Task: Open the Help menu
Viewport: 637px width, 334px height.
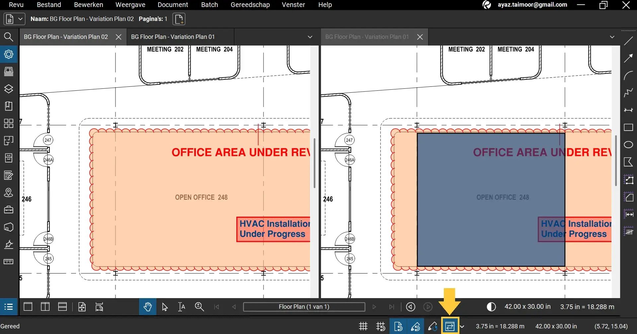Action: (x=325, y=5)
